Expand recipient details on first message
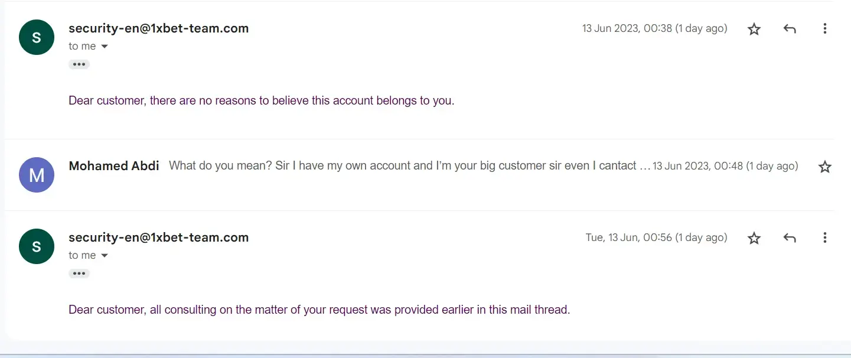851x358 pixels. coord(105,47)
